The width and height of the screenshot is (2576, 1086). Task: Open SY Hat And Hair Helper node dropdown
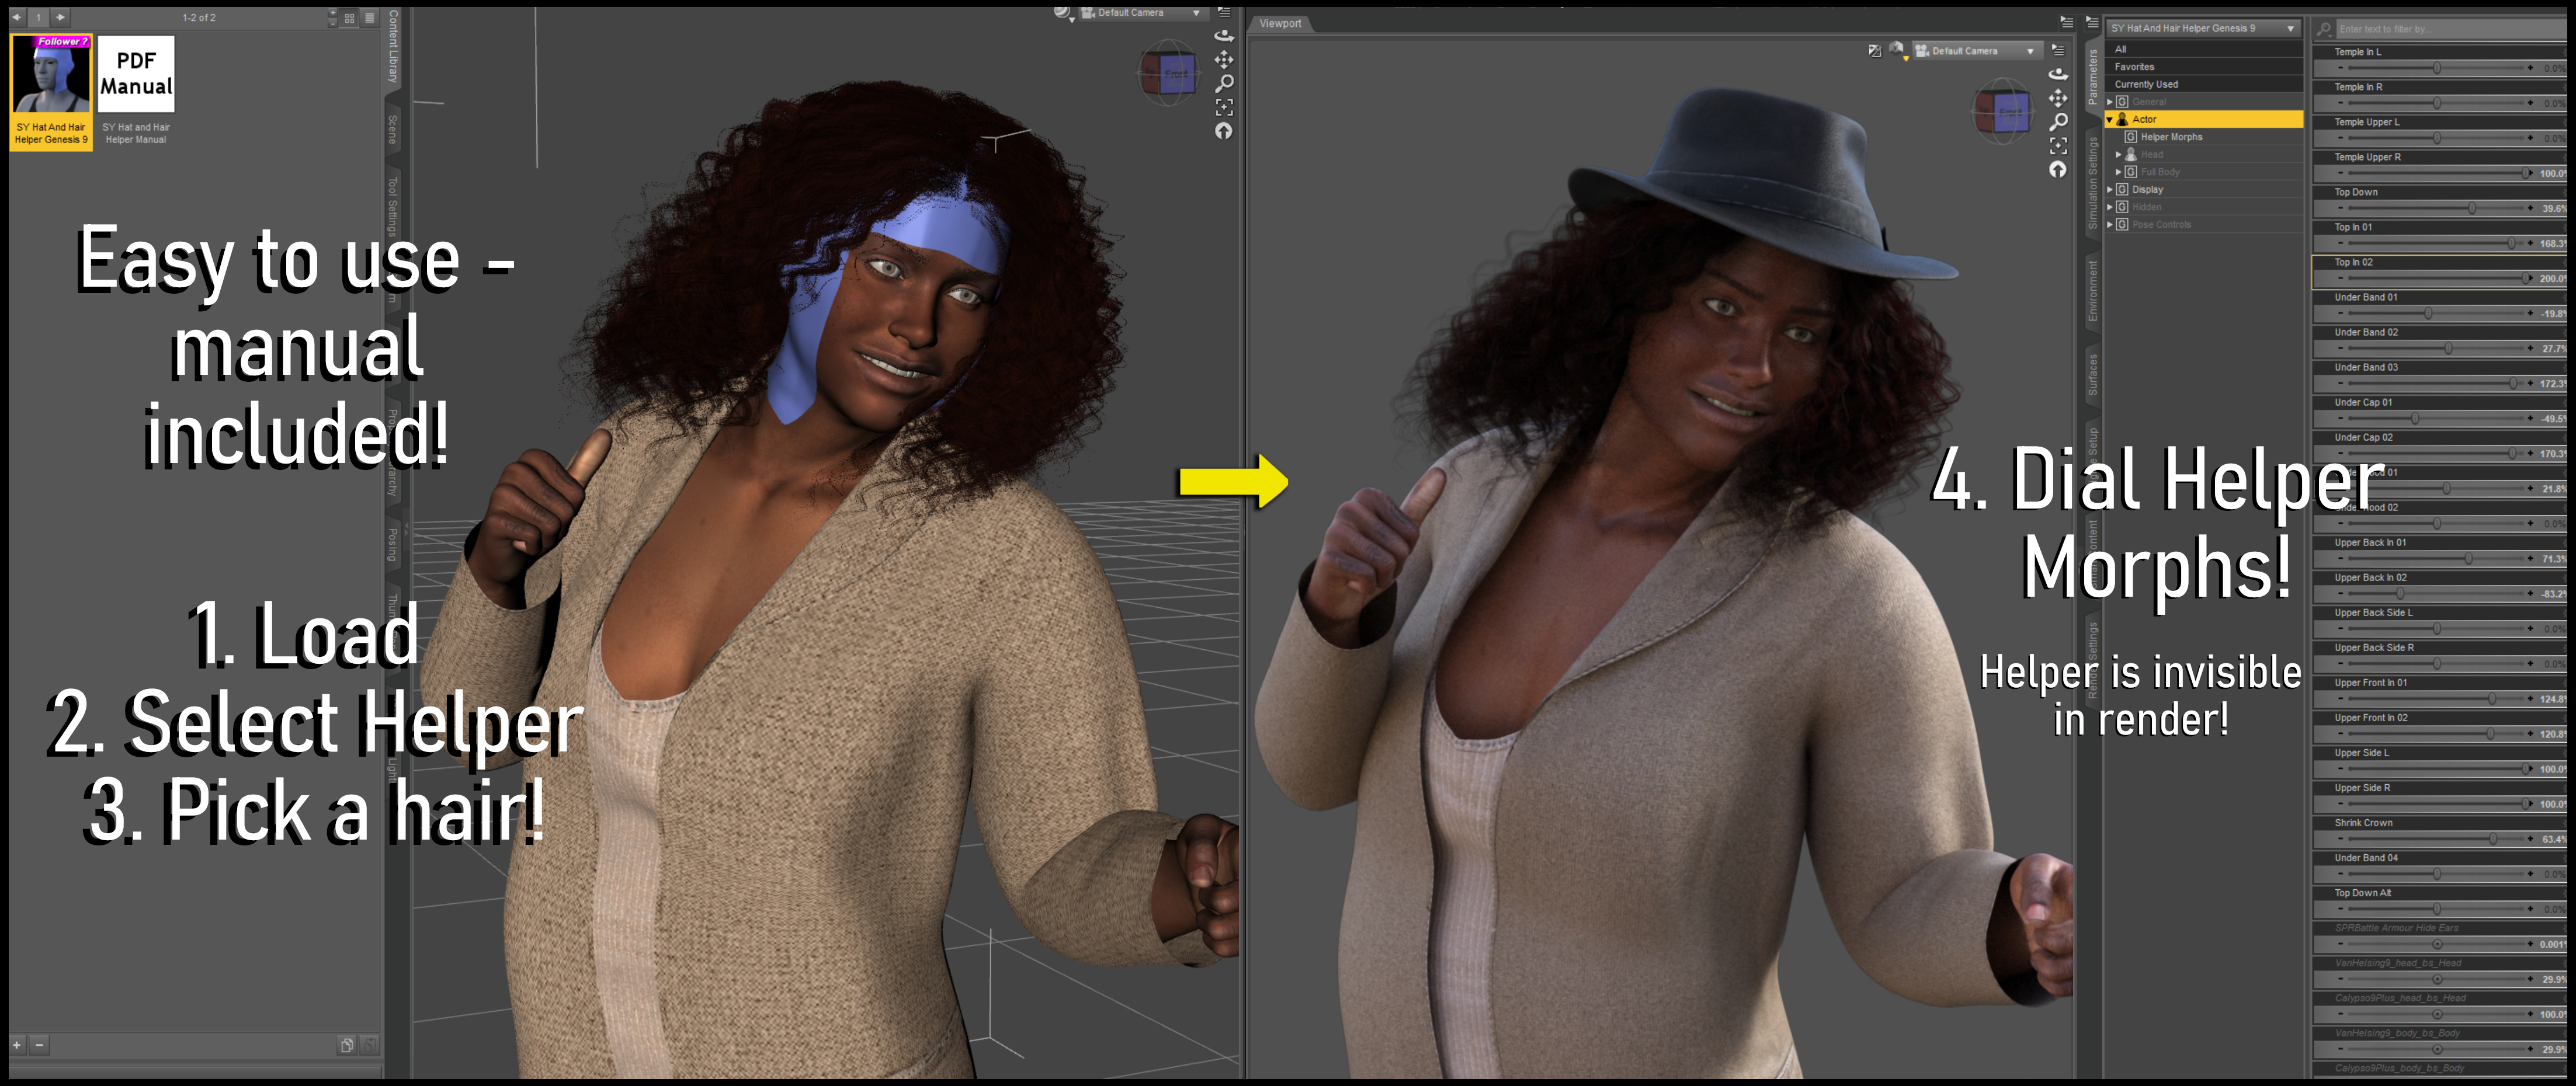coord(2203,28)
